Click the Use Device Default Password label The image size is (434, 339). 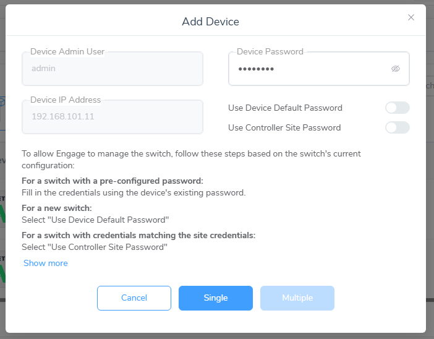tap(285, 108)
